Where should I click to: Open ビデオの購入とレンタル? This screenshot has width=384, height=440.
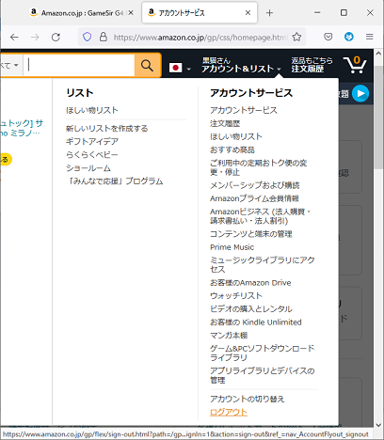(251, 309)
